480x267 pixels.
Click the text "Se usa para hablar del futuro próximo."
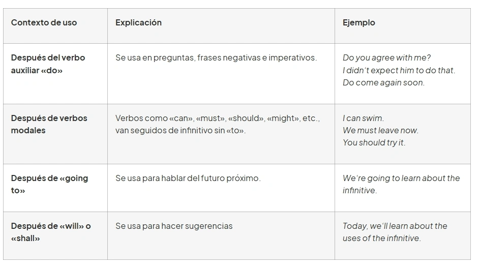pos(188,179)
